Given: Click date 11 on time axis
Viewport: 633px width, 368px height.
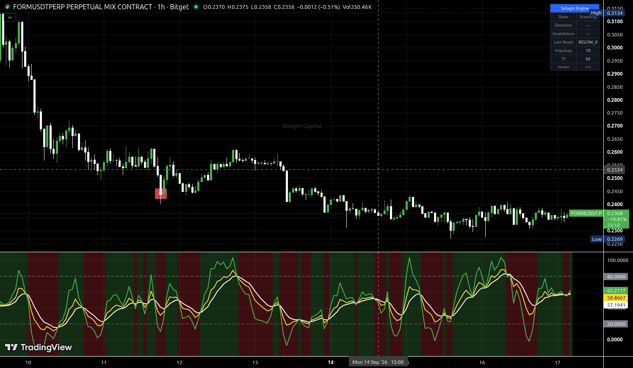Looking at the screenshot, I should click(x=104, y=363).
